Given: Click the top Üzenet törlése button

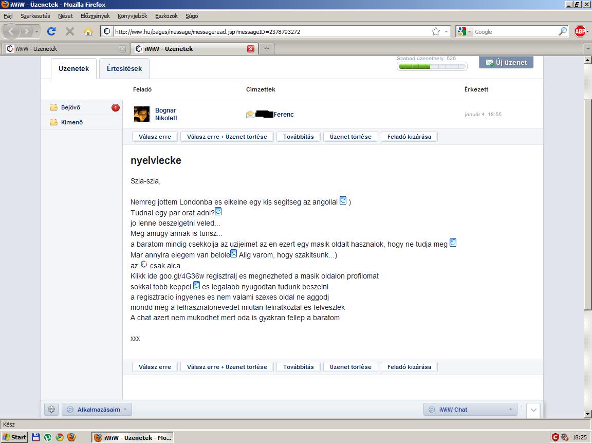Looking at the screenshot, I should click(350, 137).
